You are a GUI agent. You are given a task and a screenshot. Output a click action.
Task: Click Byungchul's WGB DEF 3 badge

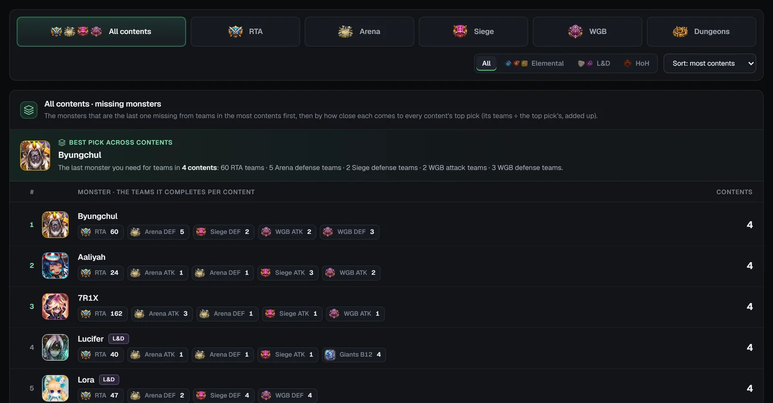(349, 232)
